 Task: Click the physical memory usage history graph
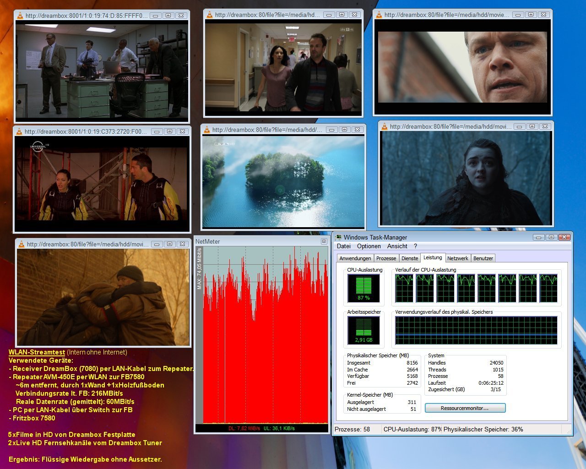point(476,330)
